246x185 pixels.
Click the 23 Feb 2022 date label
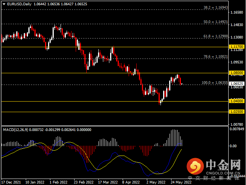84,182
